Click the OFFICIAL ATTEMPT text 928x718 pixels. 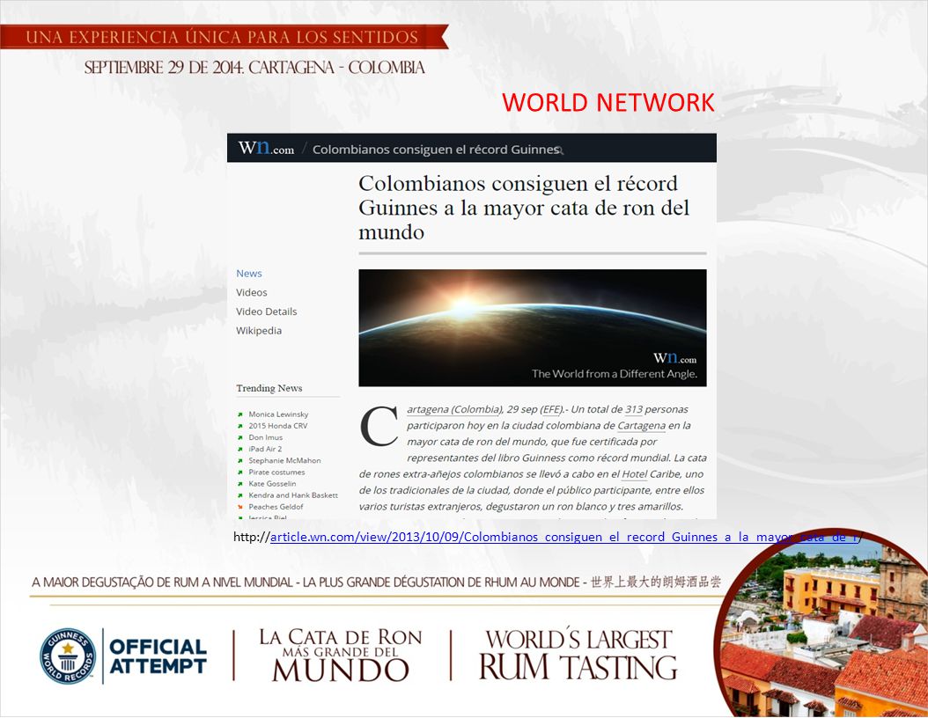(158, 656)
